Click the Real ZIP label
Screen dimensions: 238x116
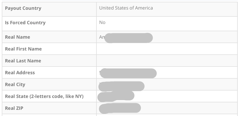[x=14, y=108]
